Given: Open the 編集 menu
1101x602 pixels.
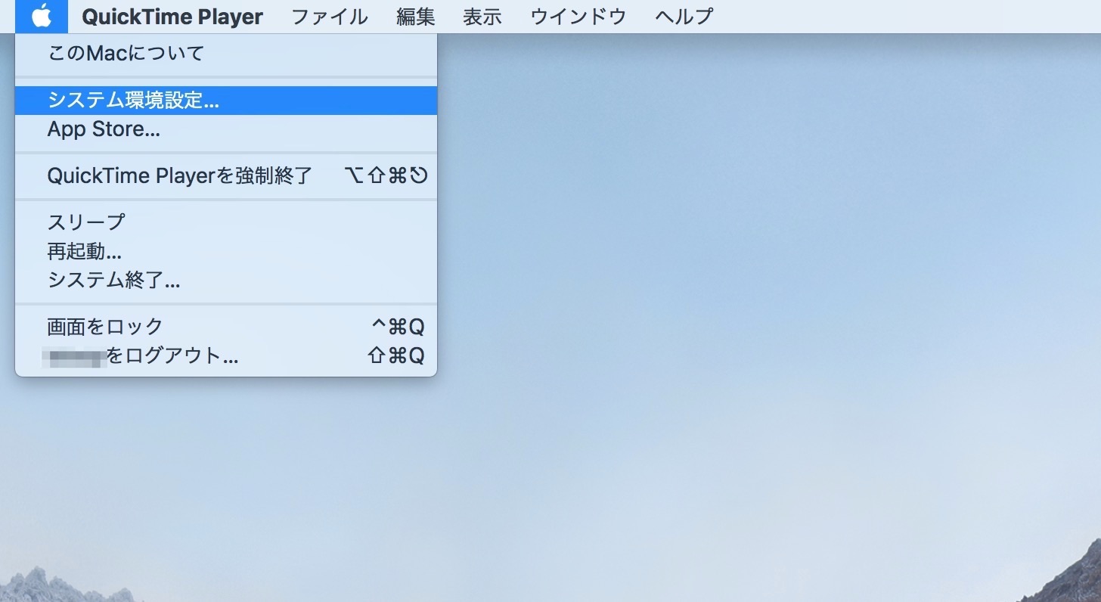Looking at the screenshot, I should tap(416, 16).
